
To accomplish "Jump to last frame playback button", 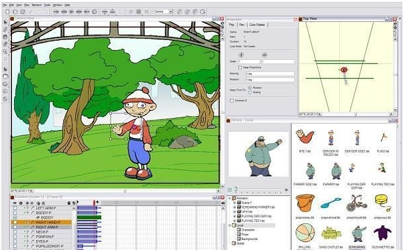I will pos(87,11).
